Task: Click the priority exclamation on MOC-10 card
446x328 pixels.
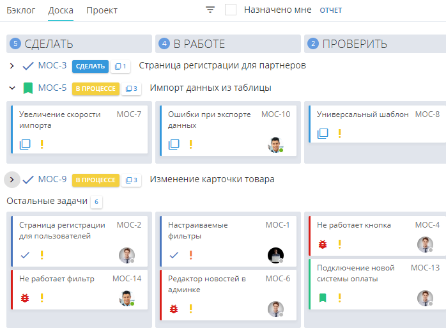Action: [190, 144]
